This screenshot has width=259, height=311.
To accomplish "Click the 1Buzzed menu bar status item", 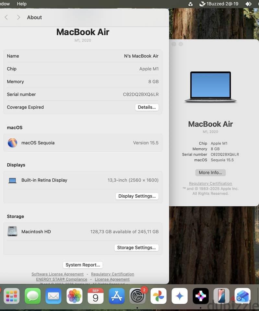I will (219, 4).
